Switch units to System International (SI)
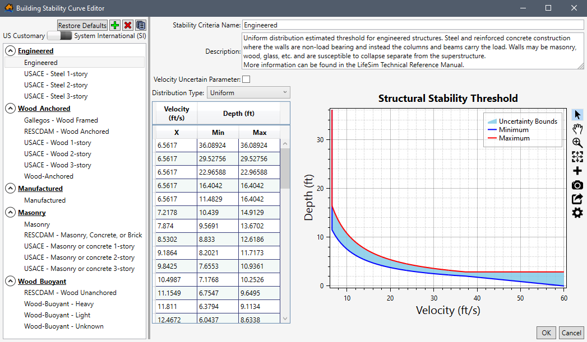This screenshot has width=587, height=342. 66,35
